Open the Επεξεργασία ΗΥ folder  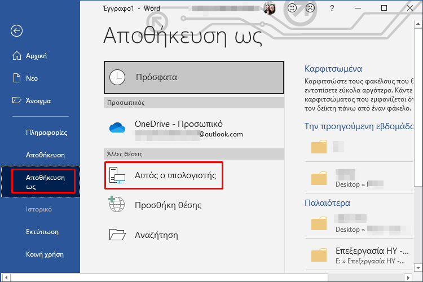(359, 255)
